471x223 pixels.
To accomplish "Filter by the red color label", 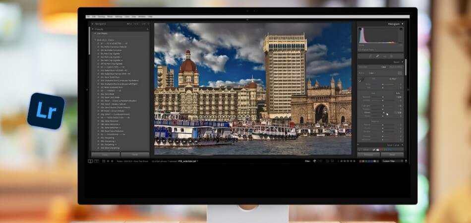I will (360, 161).
